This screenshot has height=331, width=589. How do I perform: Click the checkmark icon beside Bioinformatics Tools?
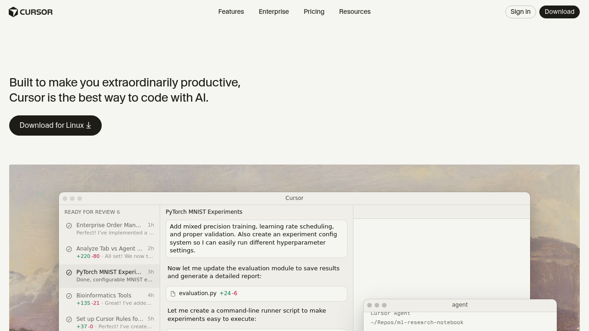click(69, 296)
